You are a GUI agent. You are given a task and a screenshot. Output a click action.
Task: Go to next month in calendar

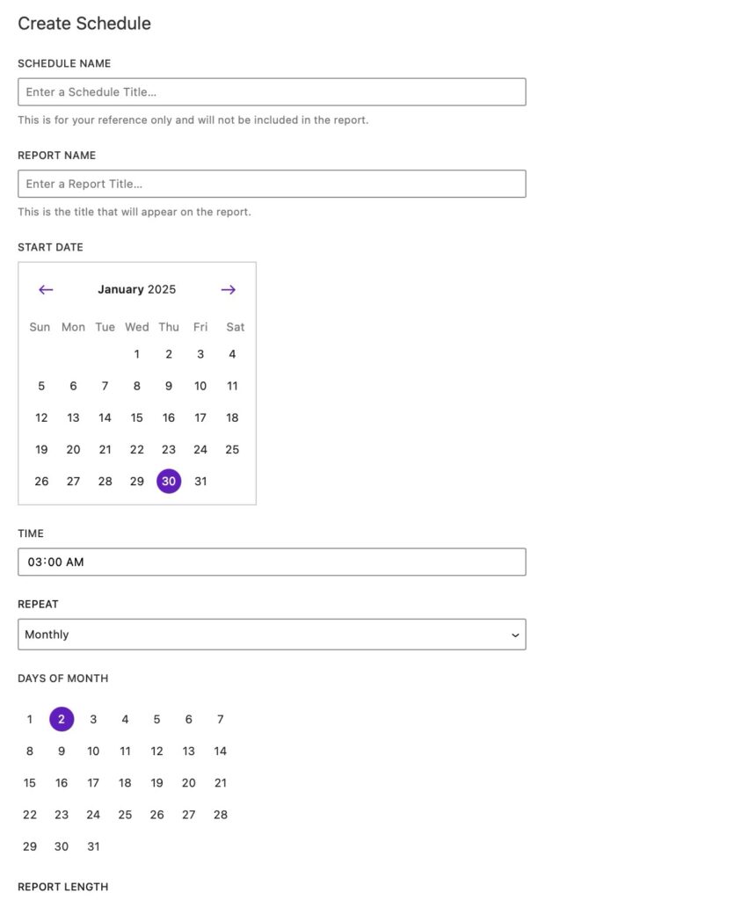229,290
